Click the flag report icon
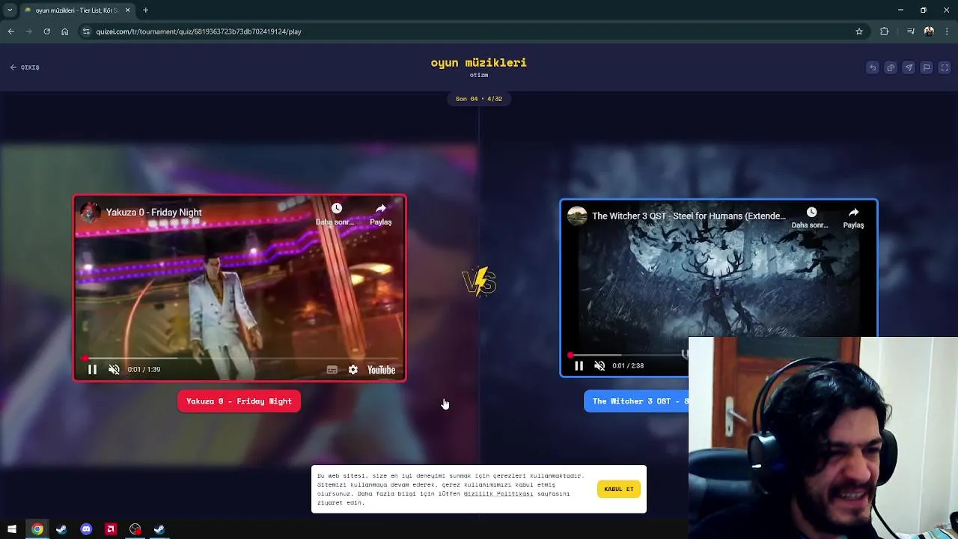The image size is (958, 539). coord(927,67)
